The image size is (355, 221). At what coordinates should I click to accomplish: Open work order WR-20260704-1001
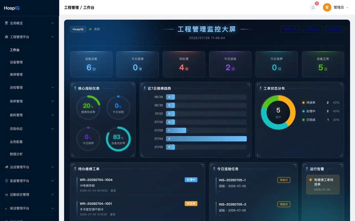coord(137,209)
